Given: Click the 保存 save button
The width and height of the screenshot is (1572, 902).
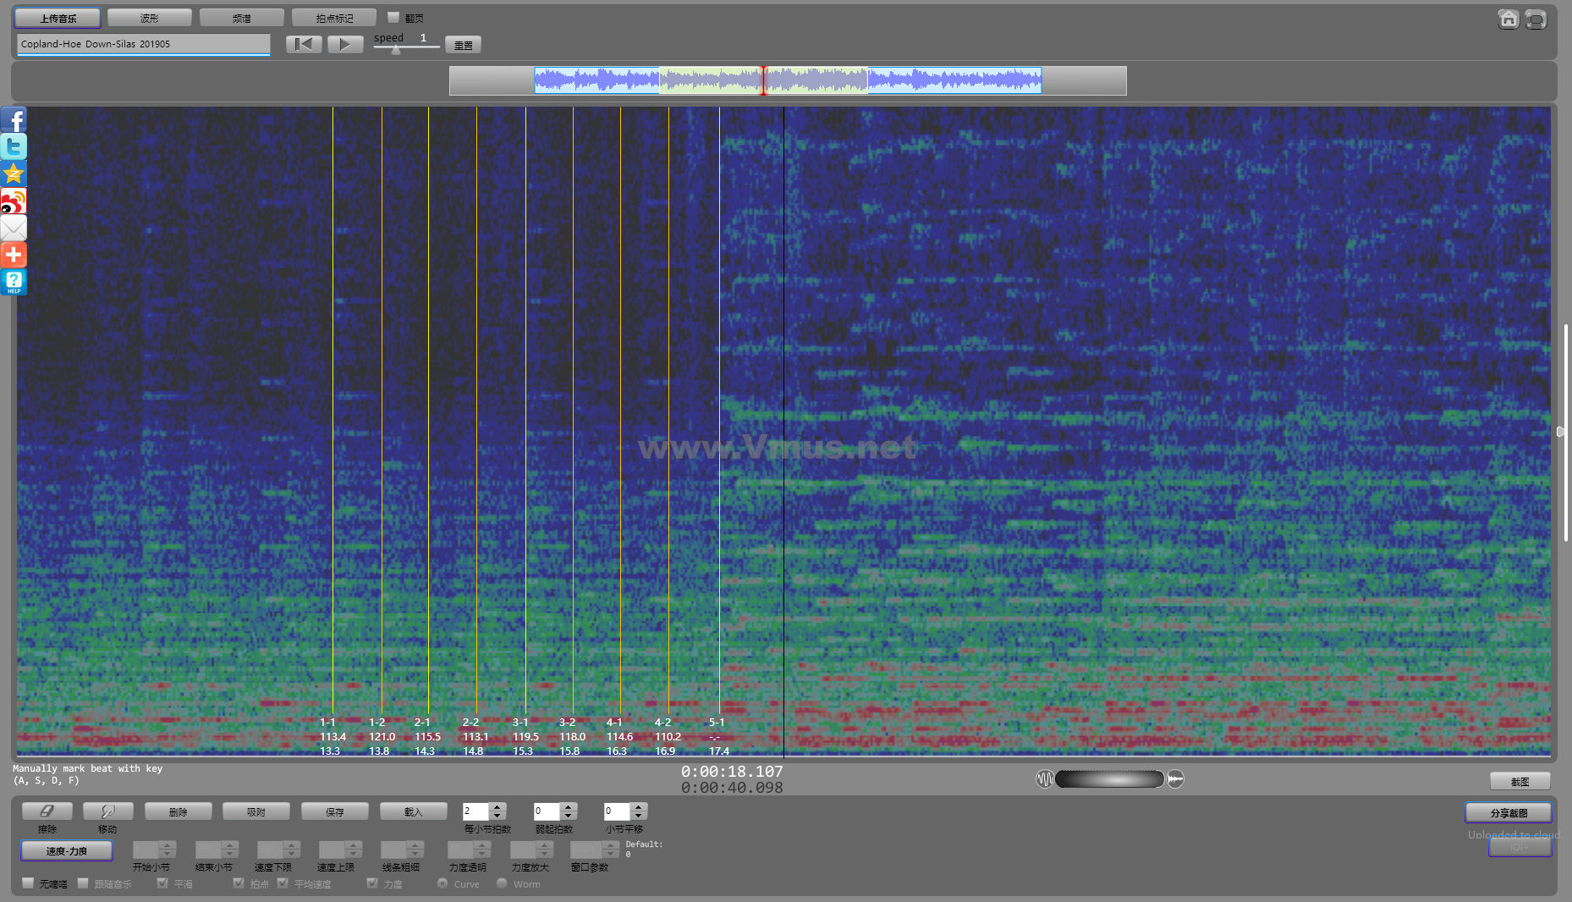Looking at the screenshot, I should (x=334, y=811).
